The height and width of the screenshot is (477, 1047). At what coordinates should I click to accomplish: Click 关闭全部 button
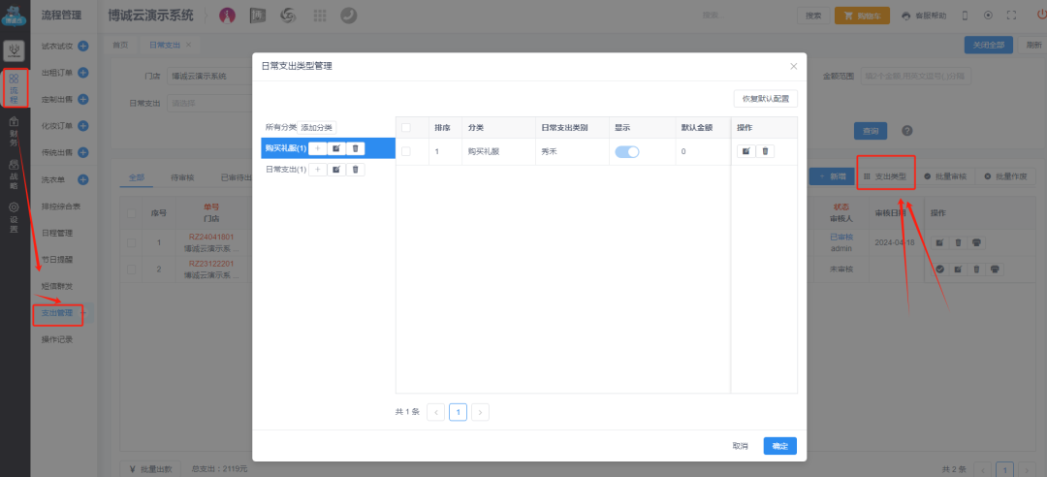coord(988,45)
